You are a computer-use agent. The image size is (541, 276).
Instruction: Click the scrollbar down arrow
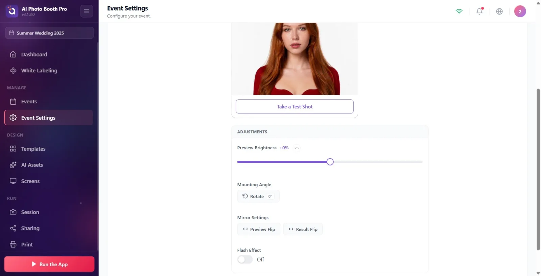point(538,273)
